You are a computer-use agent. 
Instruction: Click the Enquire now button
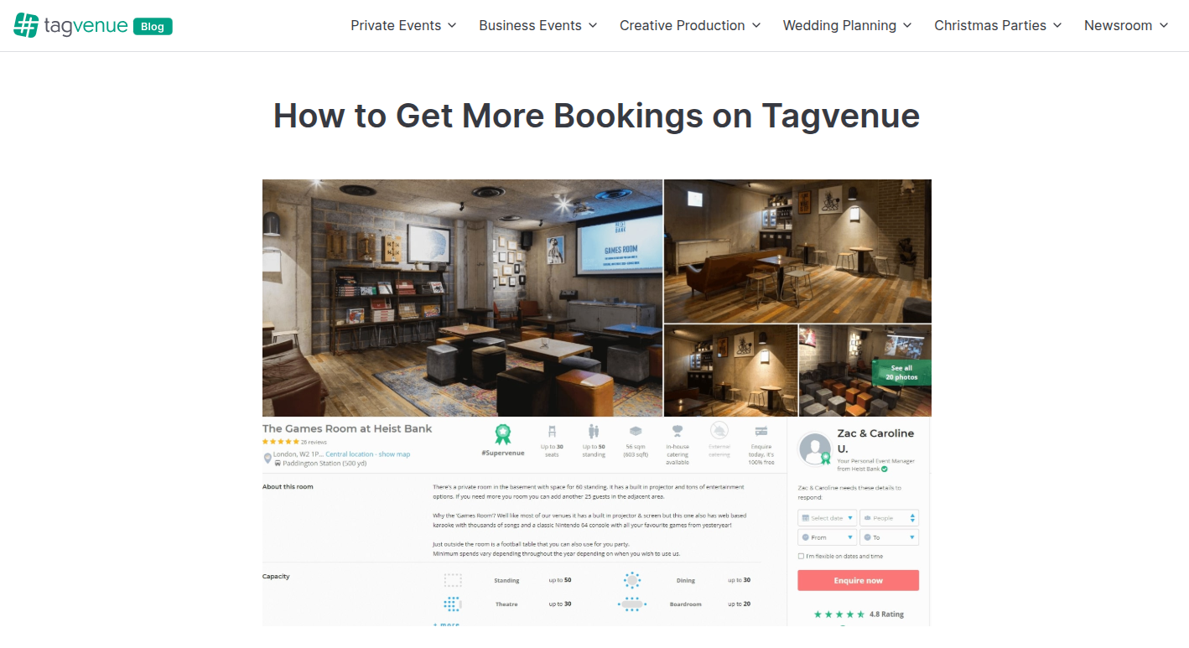point(859,580)
